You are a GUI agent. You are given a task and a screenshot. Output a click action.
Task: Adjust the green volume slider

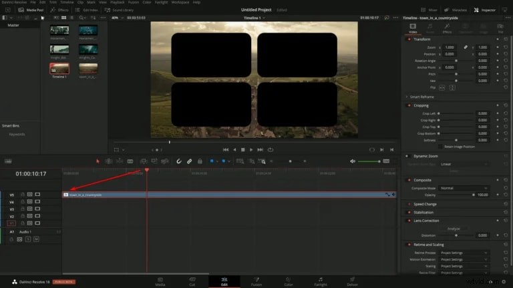pyautogui.click(x=369, y=161)
